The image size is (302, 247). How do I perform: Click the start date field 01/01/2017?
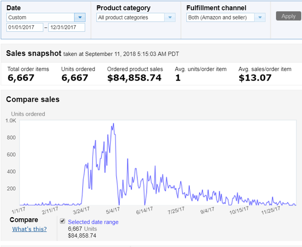tap(25, 27)
